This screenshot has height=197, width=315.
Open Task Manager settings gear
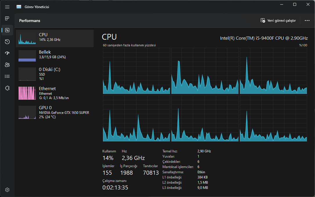coord(7,190)
